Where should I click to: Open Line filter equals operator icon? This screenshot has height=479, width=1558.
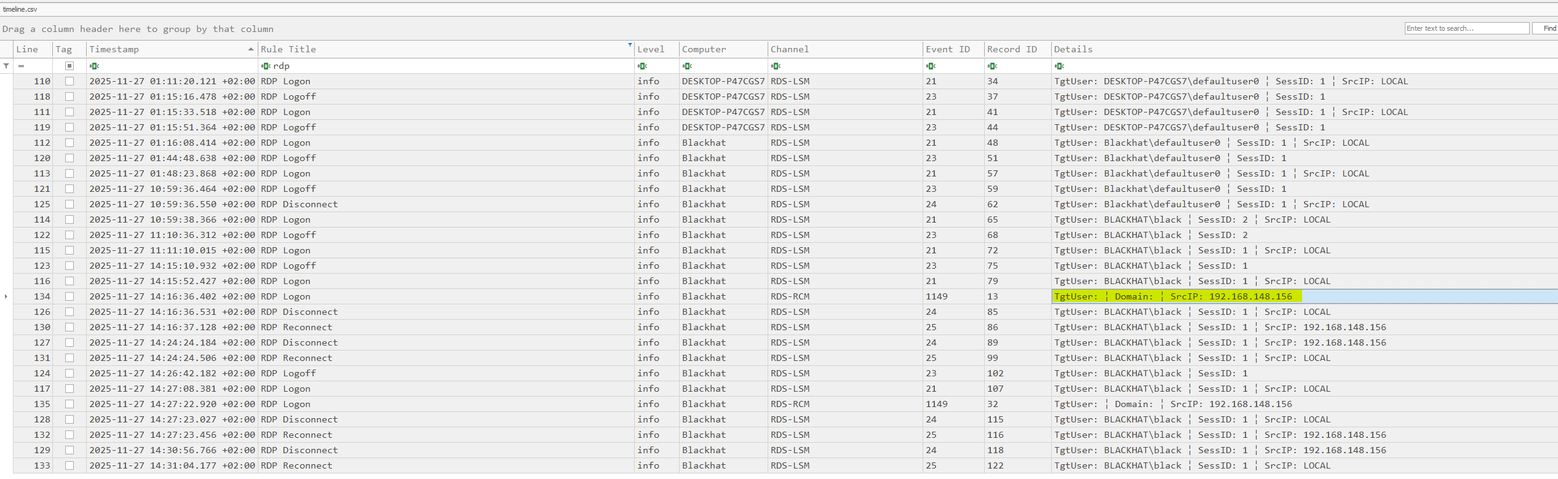click(21, 66)
